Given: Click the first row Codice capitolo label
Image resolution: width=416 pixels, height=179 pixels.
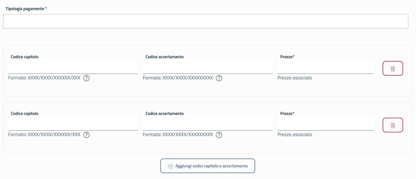Looking at the screenshot, I should pos(25,57).
